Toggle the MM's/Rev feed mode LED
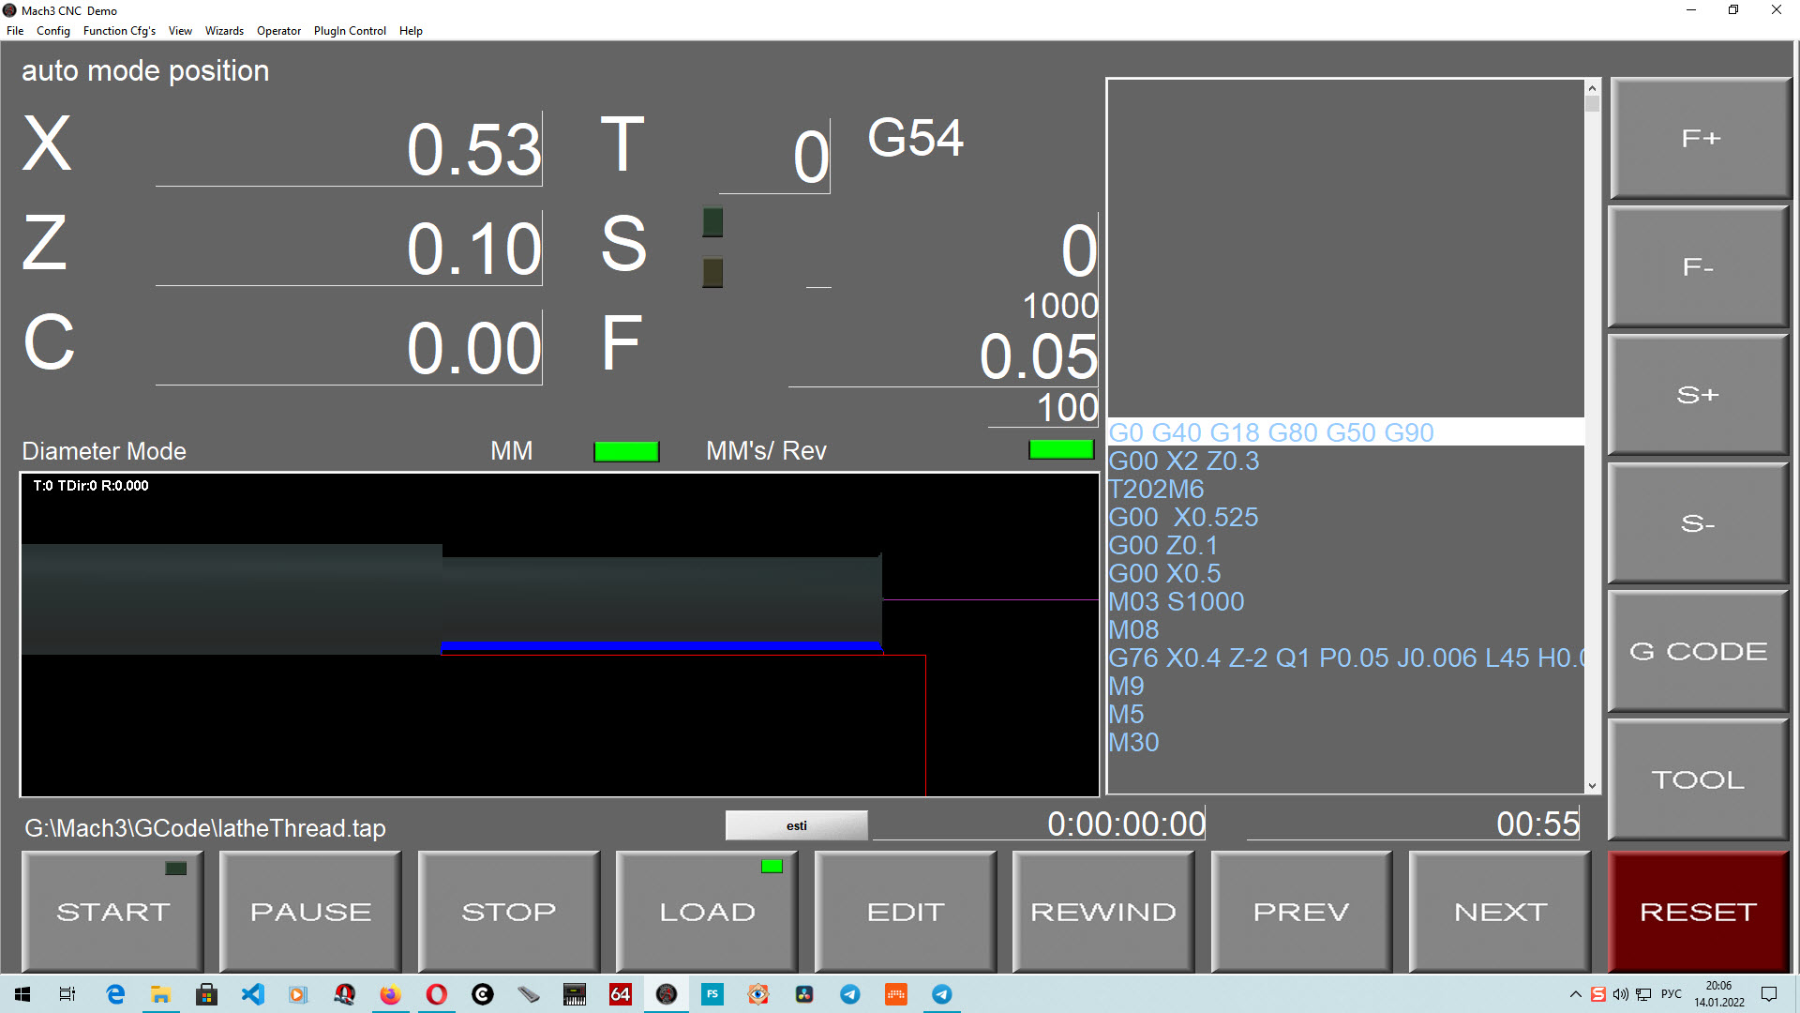Viewport: 1800px width, 1013px height. pos(1061,449)
